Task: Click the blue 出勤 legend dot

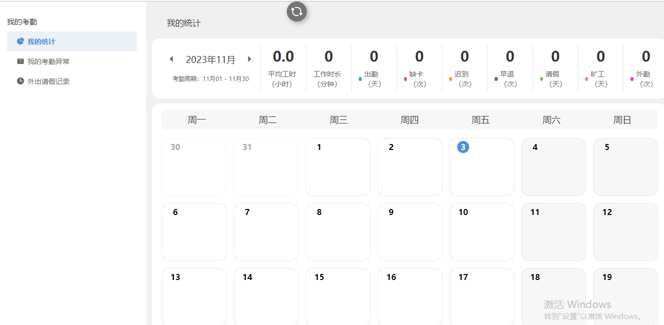Action: coord(360,79)
